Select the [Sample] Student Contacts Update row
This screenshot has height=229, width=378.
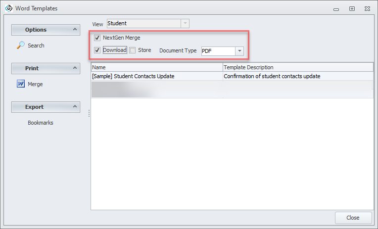click(x=156, y=76)
